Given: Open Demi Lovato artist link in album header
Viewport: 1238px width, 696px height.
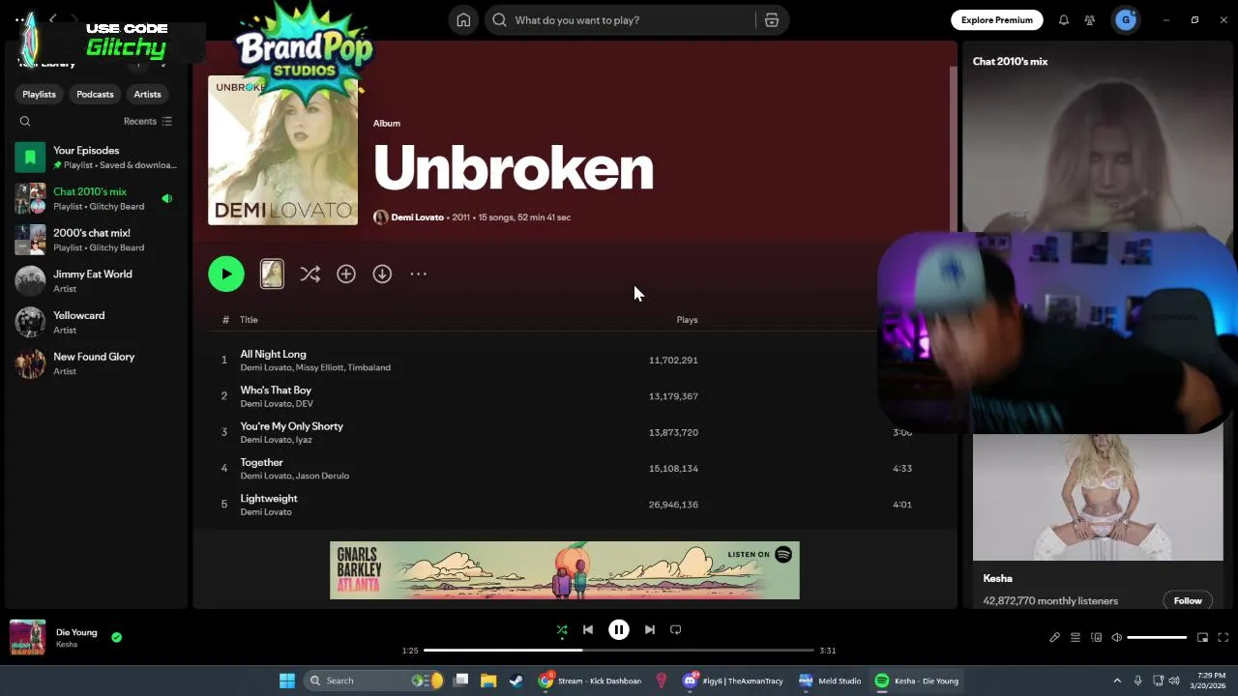Looking at the screenshot, I should (417, 217).
